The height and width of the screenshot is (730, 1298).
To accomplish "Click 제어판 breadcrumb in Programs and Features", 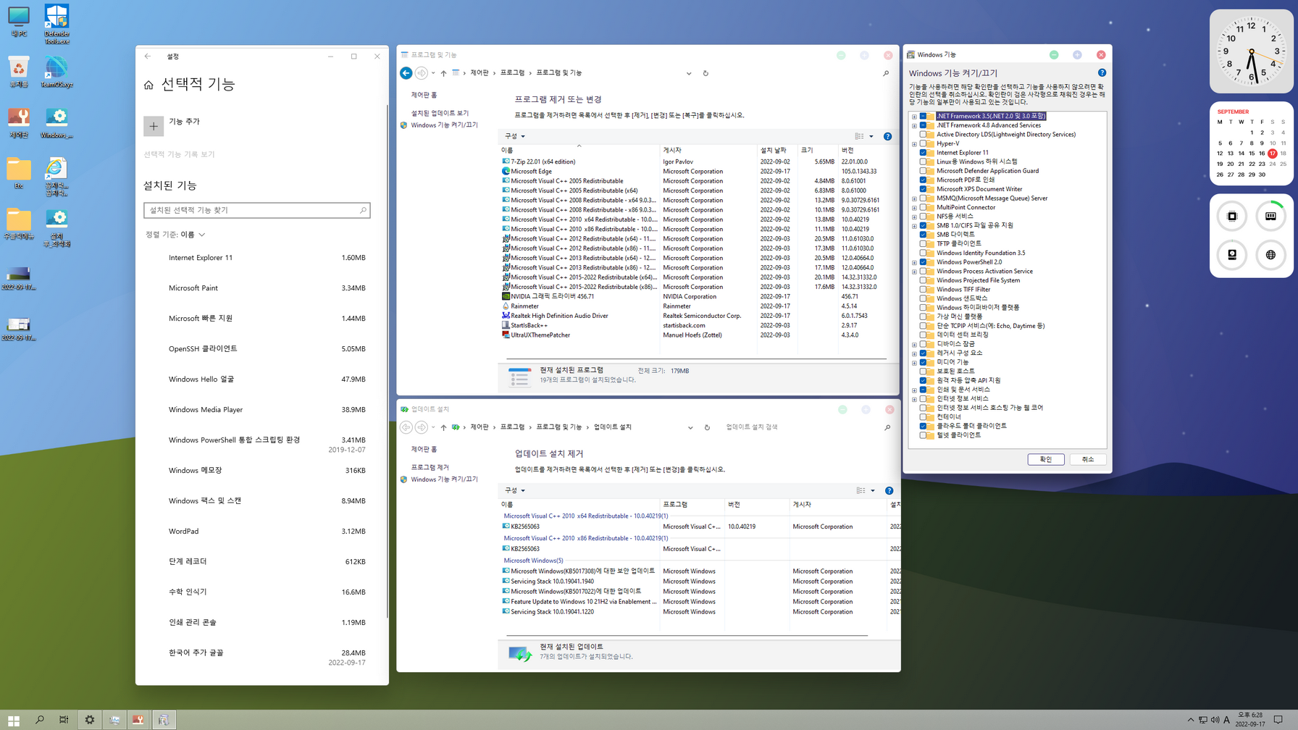I will tap(480, 73).
